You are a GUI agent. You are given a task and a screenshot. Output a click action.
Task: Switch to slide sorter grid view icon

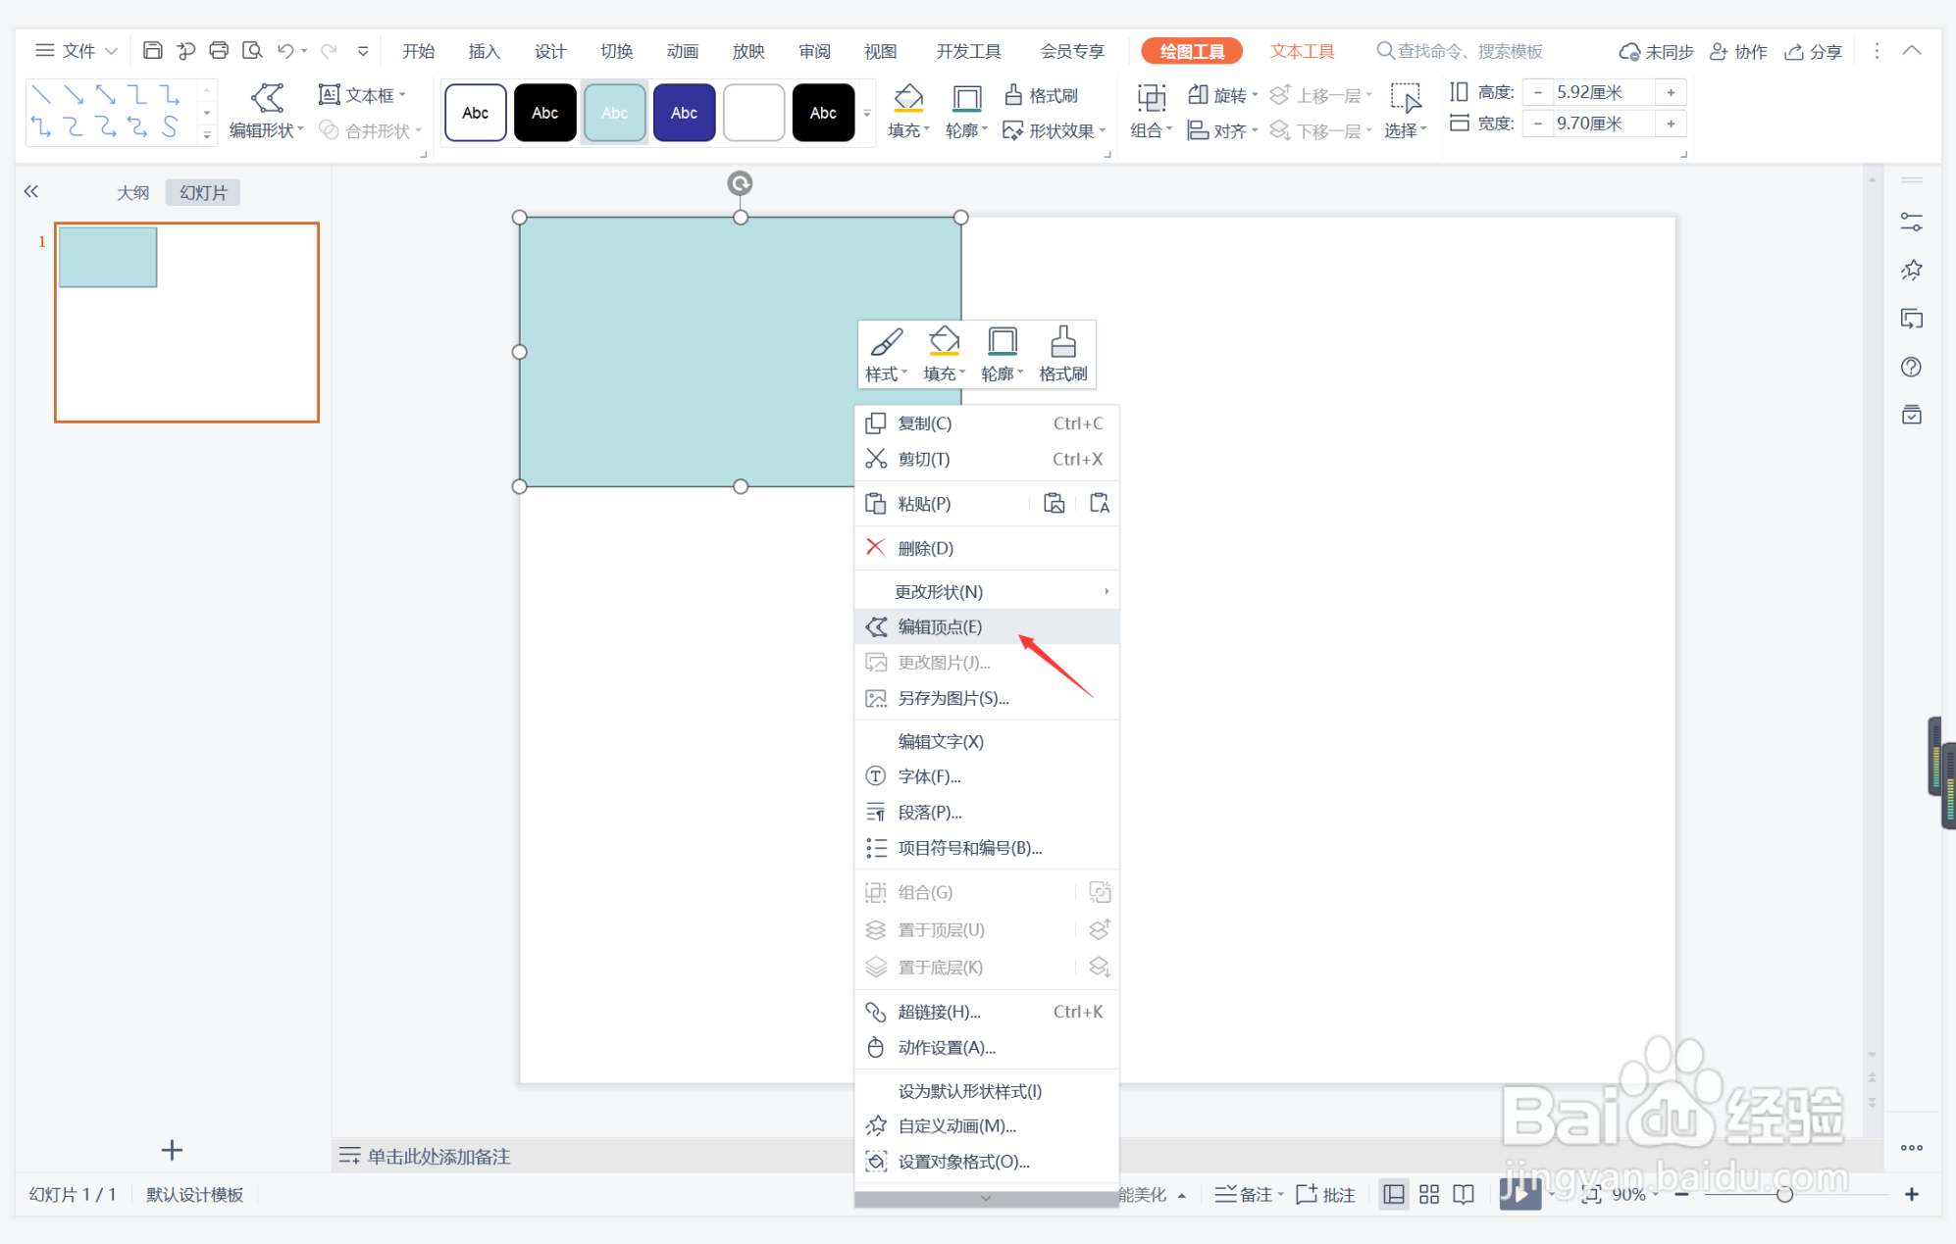[x=1429, y=1194]
